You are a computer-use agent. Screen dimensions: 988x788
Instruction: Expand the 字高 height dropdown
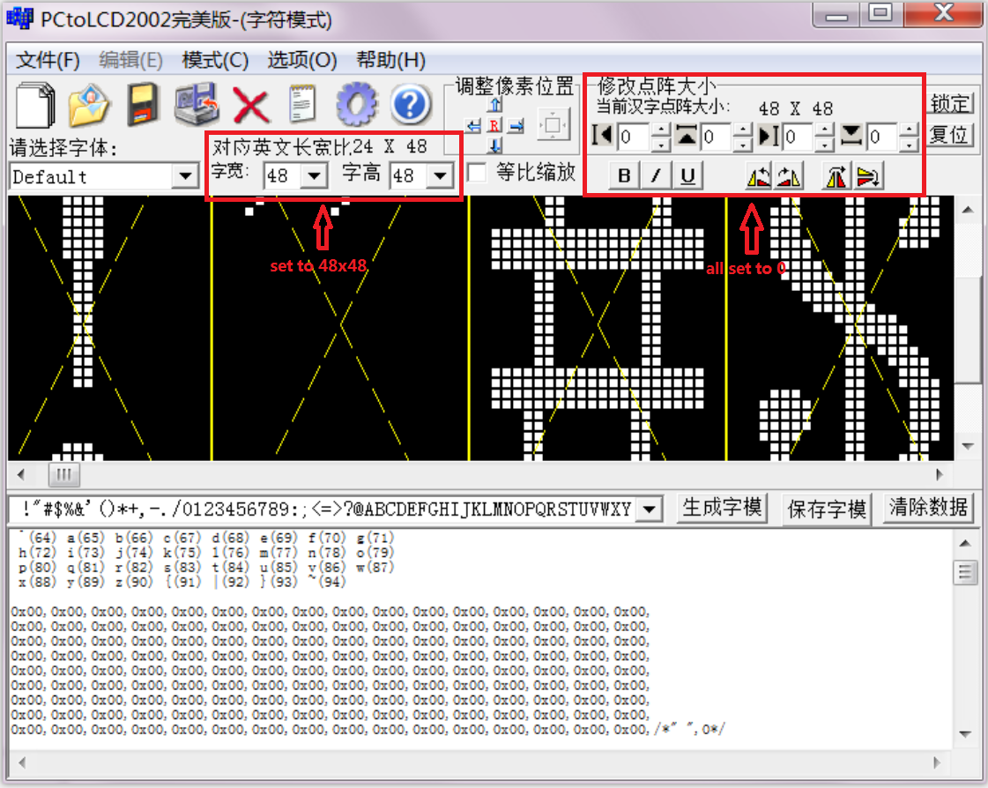pyautogui.click(x=439, y=176)
